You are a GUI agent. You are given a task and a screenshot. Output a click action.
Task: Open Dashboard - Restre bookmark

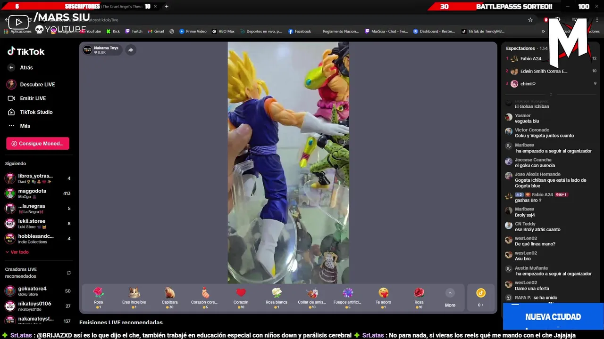[x=434, y=31]
